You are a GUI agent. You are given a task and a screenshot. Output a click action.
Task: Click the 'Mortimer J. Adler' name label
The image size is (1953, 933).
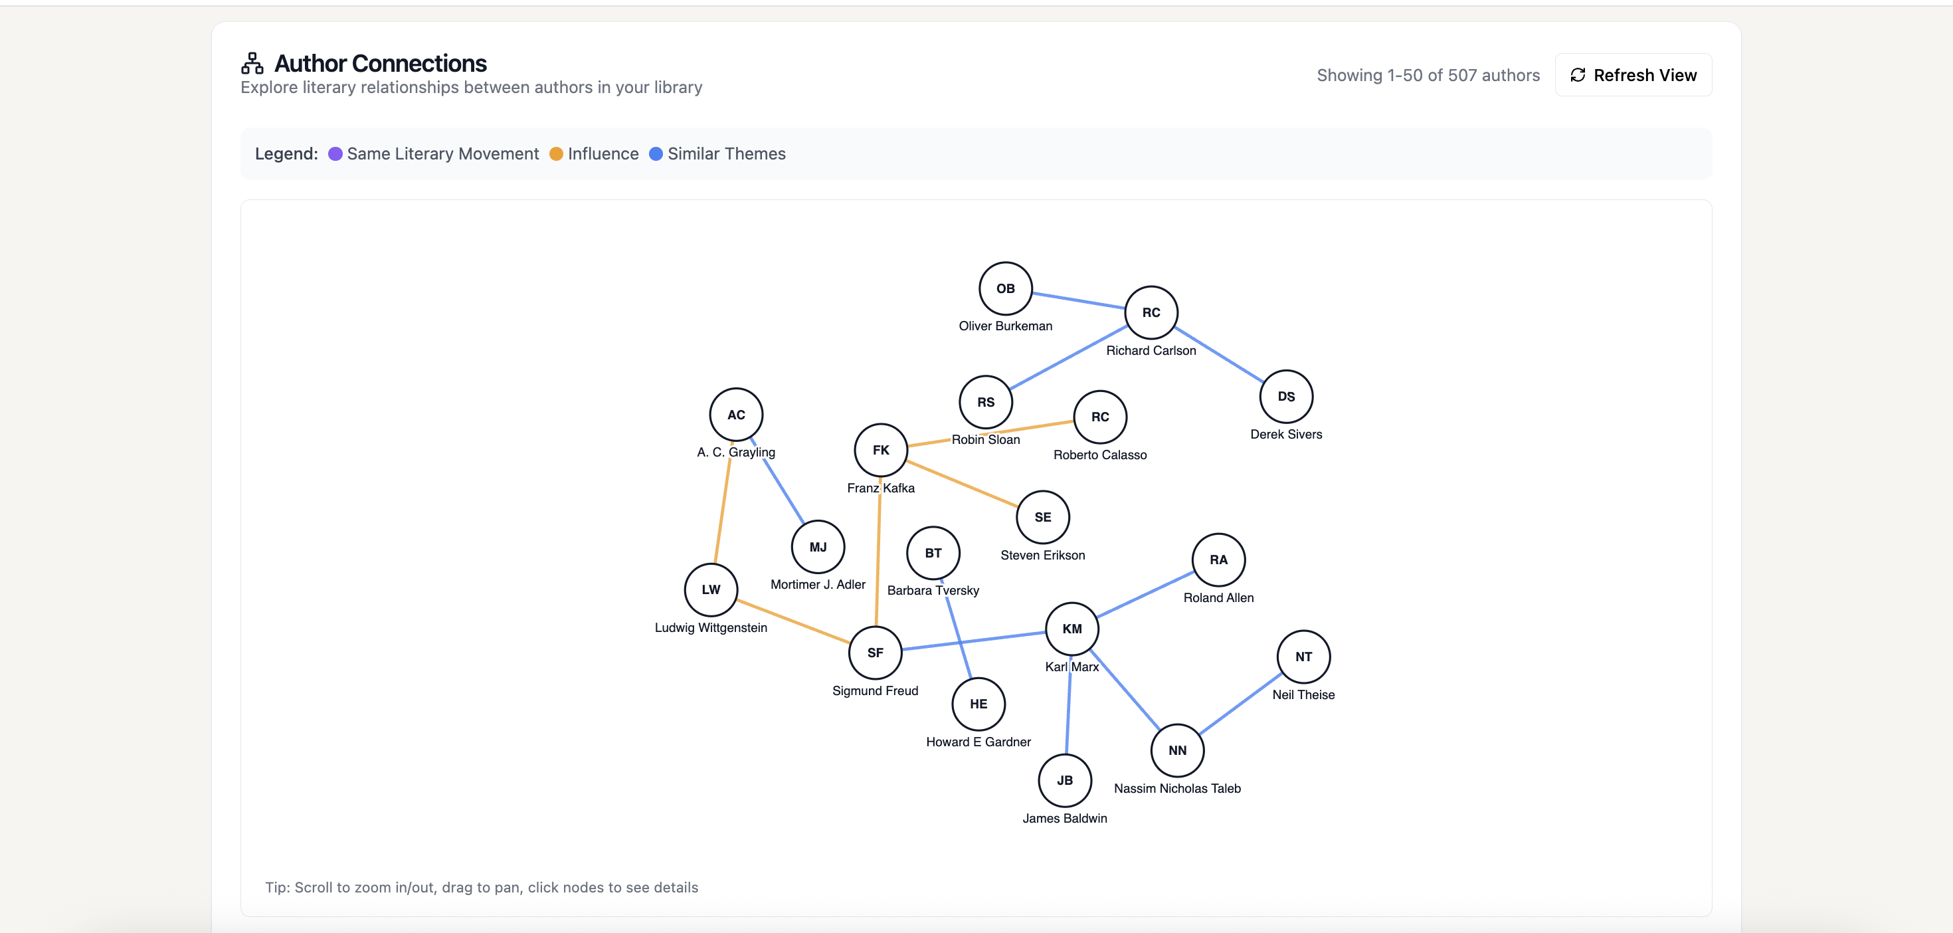(x=818, y=585)
